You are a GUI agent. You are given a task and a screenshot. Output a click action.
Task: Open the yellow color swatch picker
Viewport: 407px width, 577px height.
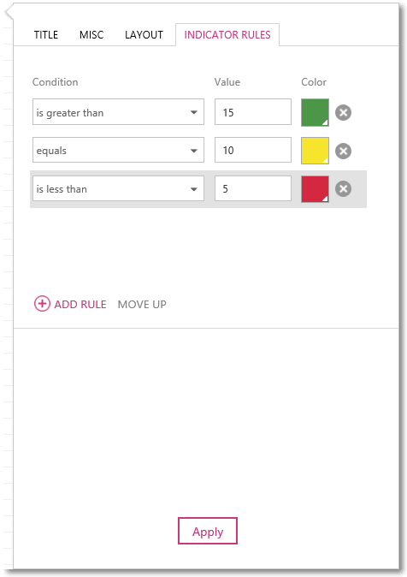click(315, 151)
